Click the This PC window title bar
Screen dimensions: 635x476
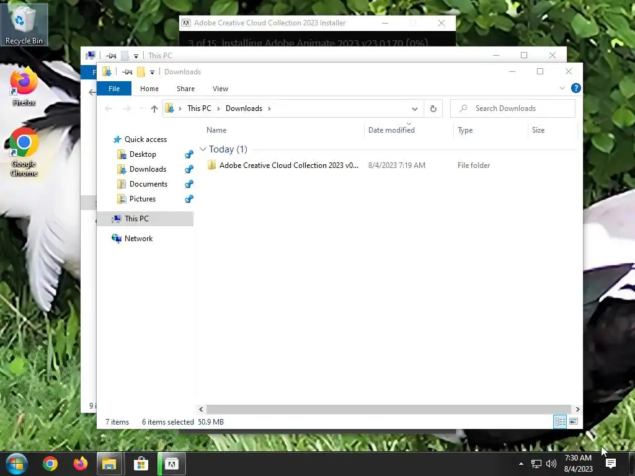click(x=324, y=55)
